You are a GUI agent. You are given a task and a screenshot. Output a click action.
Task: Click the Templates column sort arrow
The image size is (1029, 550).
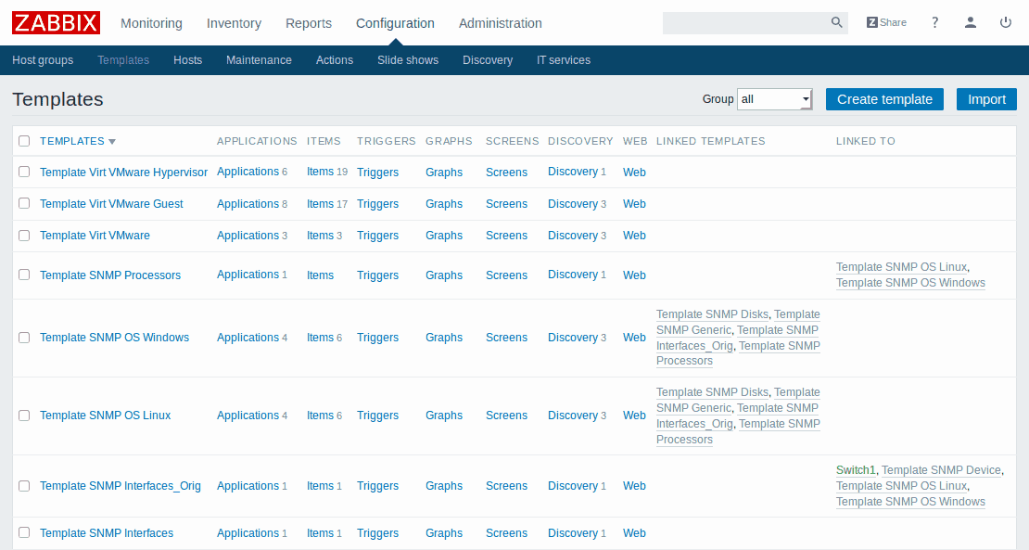pos(112,142)
